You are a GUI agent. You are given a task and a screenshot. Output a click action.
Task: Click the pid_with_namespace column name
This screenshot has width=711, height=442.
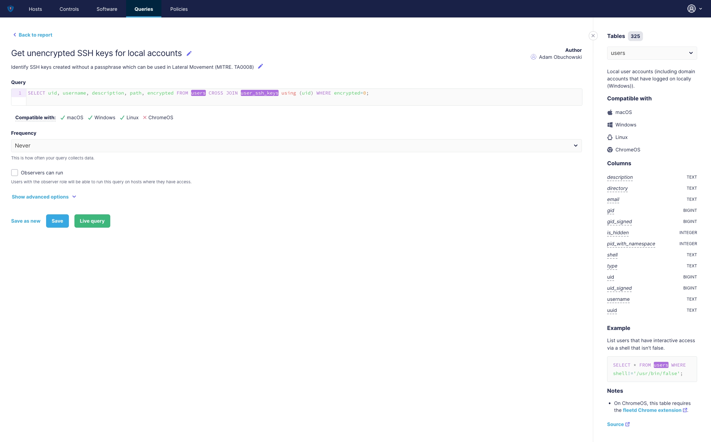point(631,244)
